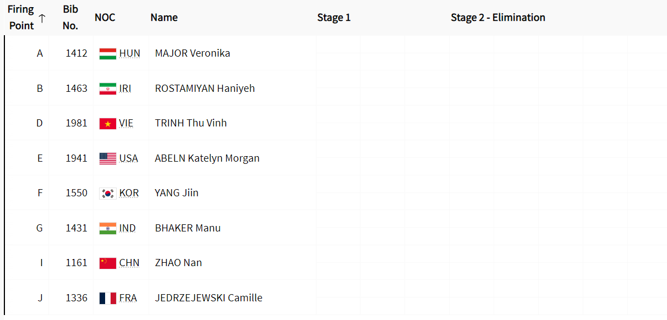This screenshot has width=667, height=320.
Task: Select the Name column header
Action: (164, 18)
